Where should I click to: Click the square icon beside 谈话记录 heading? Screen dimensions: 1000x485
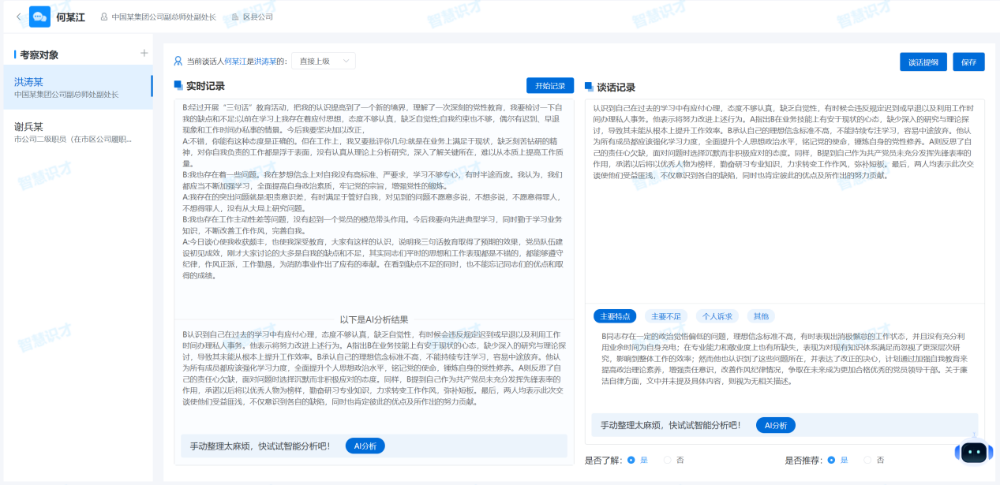pos(590,87)
